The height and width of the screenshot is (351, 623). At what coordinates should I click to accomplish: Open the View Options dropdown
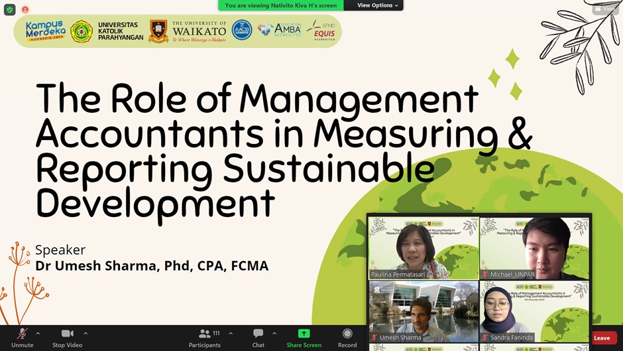pos(378,5)
